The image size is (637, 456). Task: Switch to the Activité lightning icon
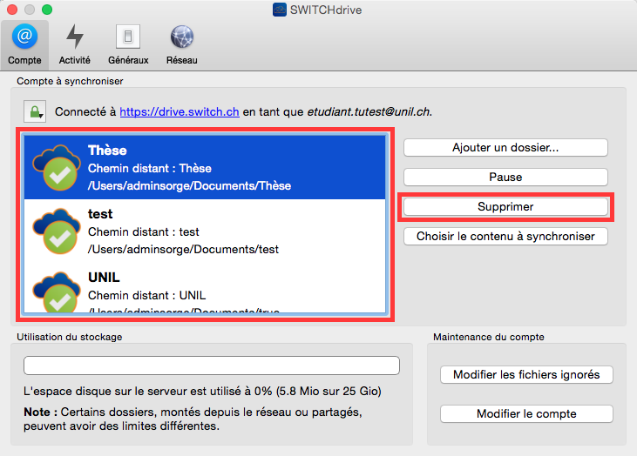(x=75, y=37)
